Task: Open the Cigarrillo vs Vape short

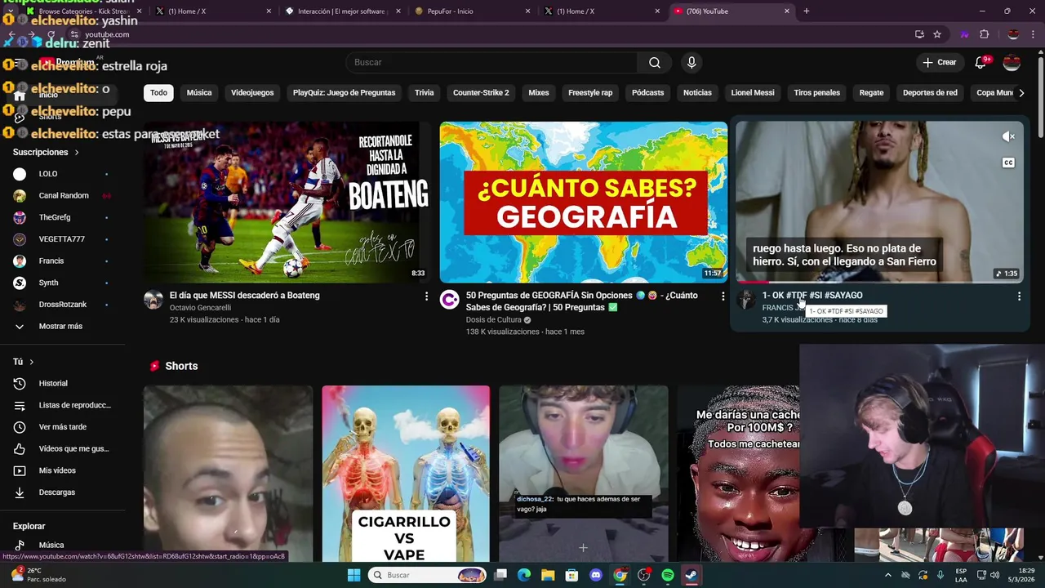Action: point(406,474)
